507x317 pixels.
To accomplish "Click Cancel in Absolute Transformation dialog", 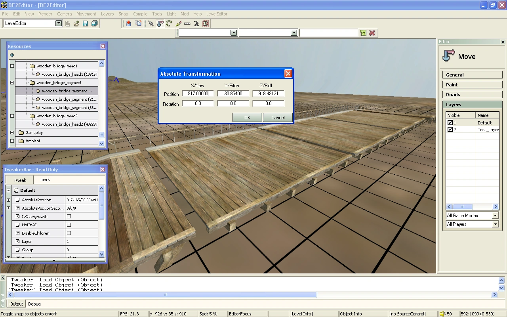I will click(278, 118).
